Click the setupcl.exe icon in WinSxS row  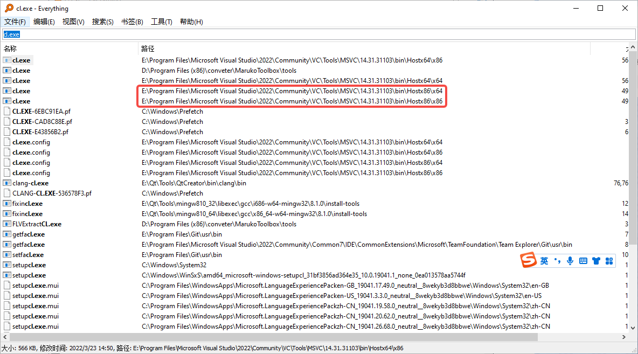(x=7, y=275)
